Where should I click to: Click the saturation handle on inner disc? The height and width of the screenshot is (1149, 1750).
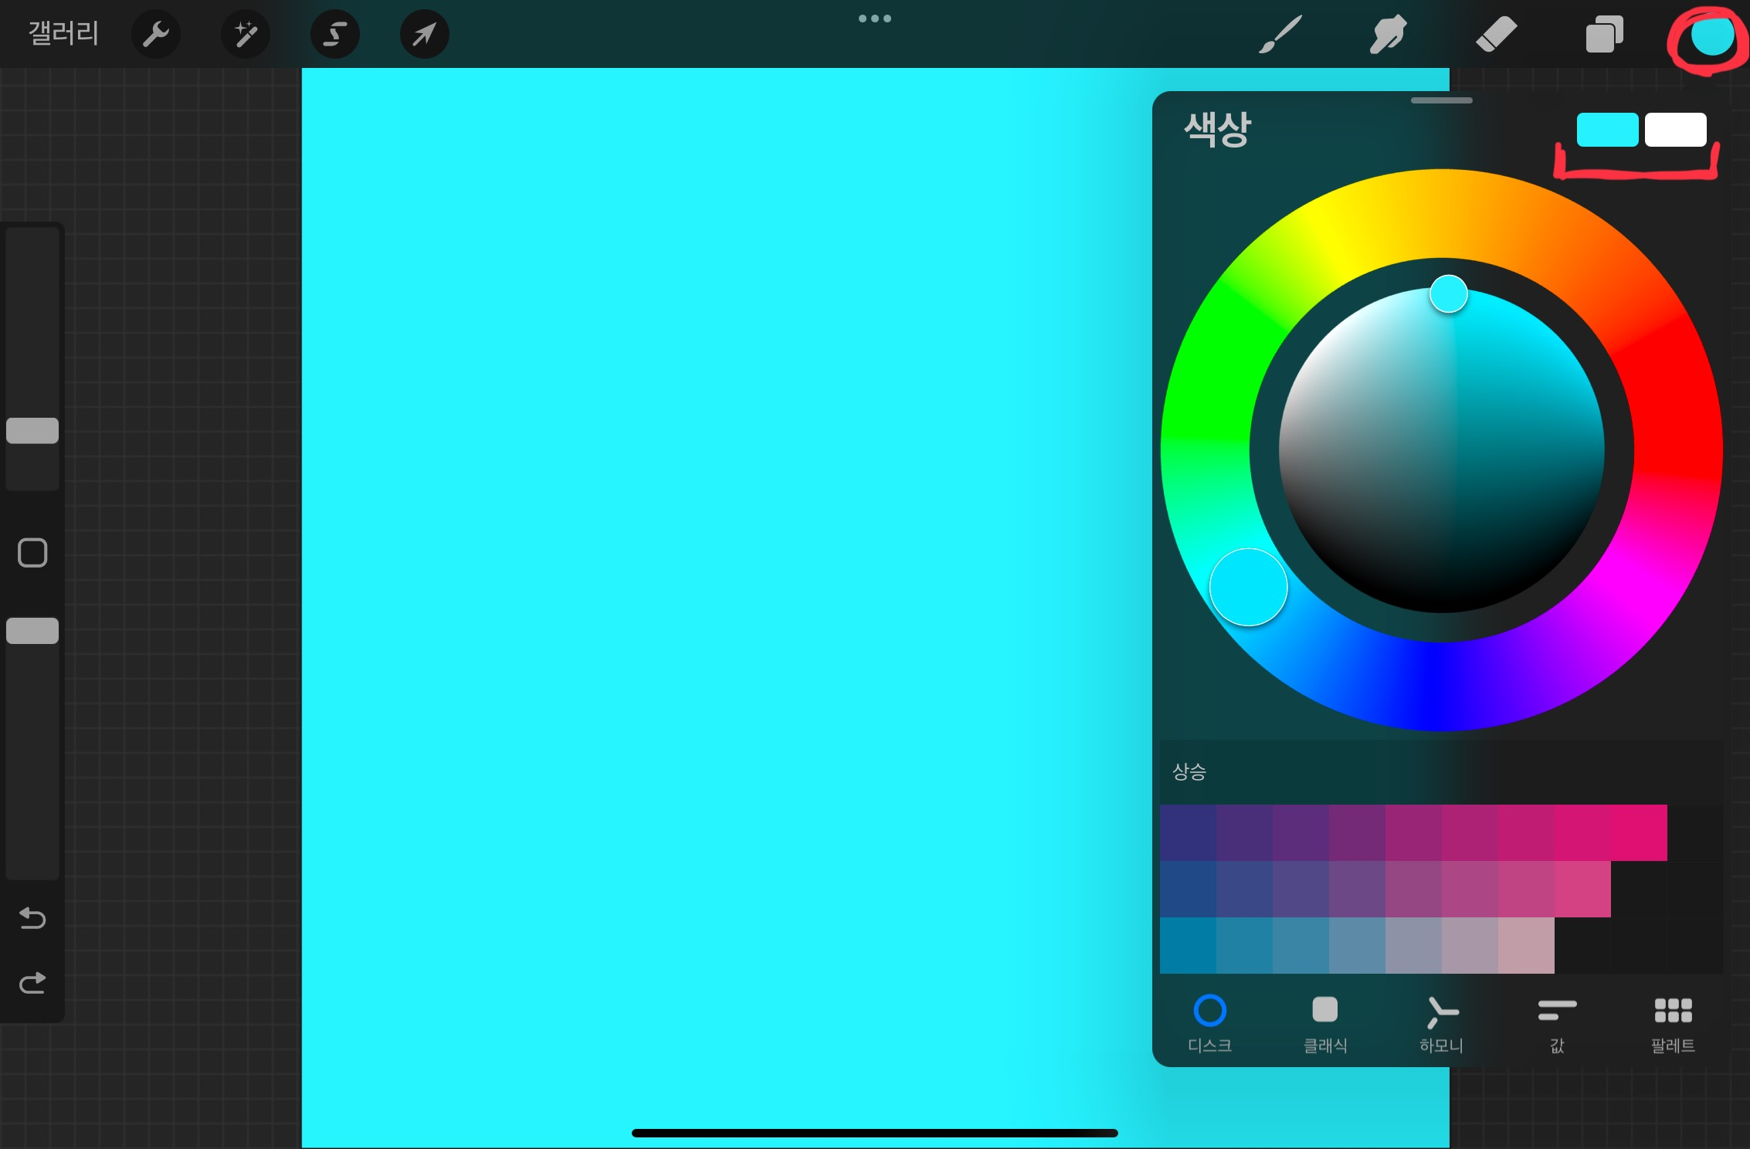pyautogui.click(x=1448, y=294)
